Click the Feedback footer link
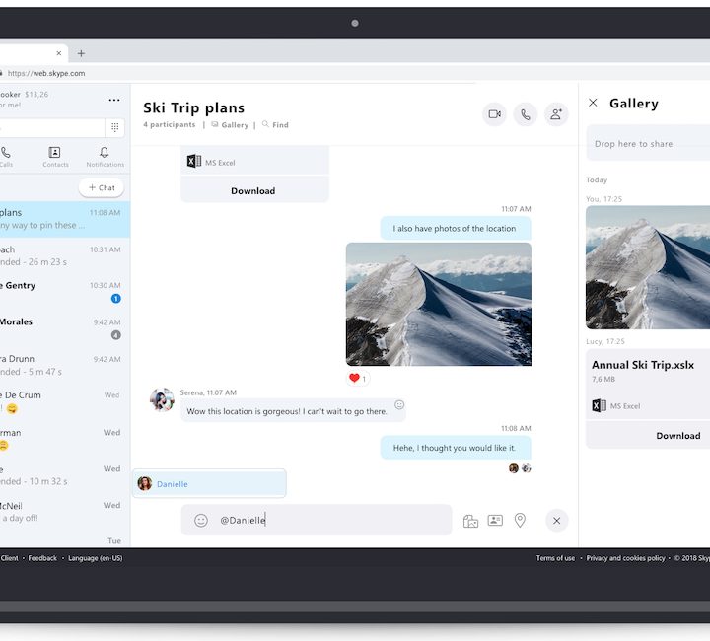The image size is (710, 641). click(x=42, y=558)
